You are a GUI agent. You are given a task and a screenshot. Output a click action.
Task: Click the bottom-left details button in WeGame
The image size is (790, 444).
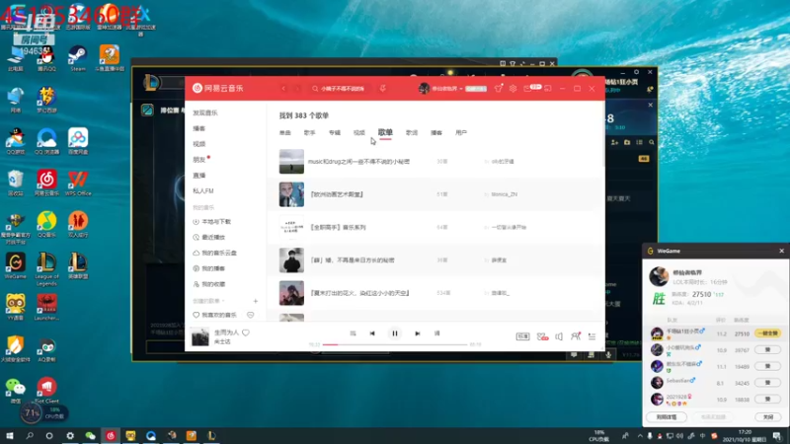click(667, 417)
